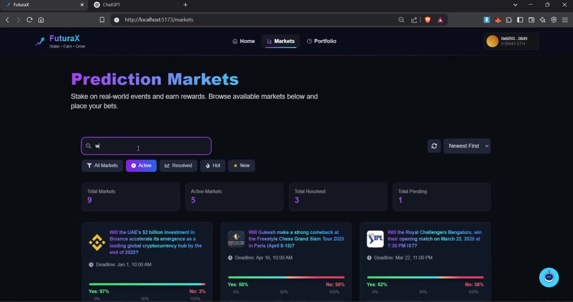
Task: Open the new tab plus button
Action: 185,5
